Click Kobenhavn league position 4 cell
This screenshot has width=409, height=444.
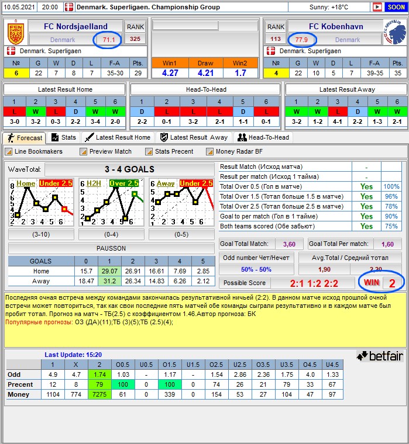tap(276, 73)
